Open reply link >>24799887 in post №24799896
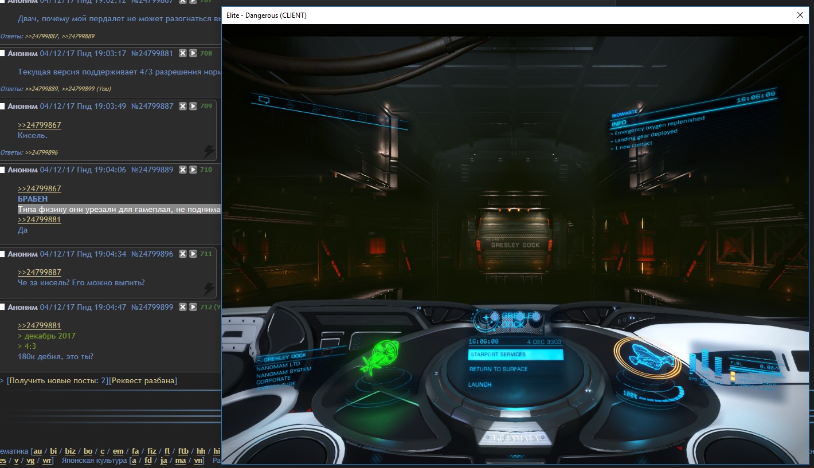The image size is (814, 468). [40, 272]
